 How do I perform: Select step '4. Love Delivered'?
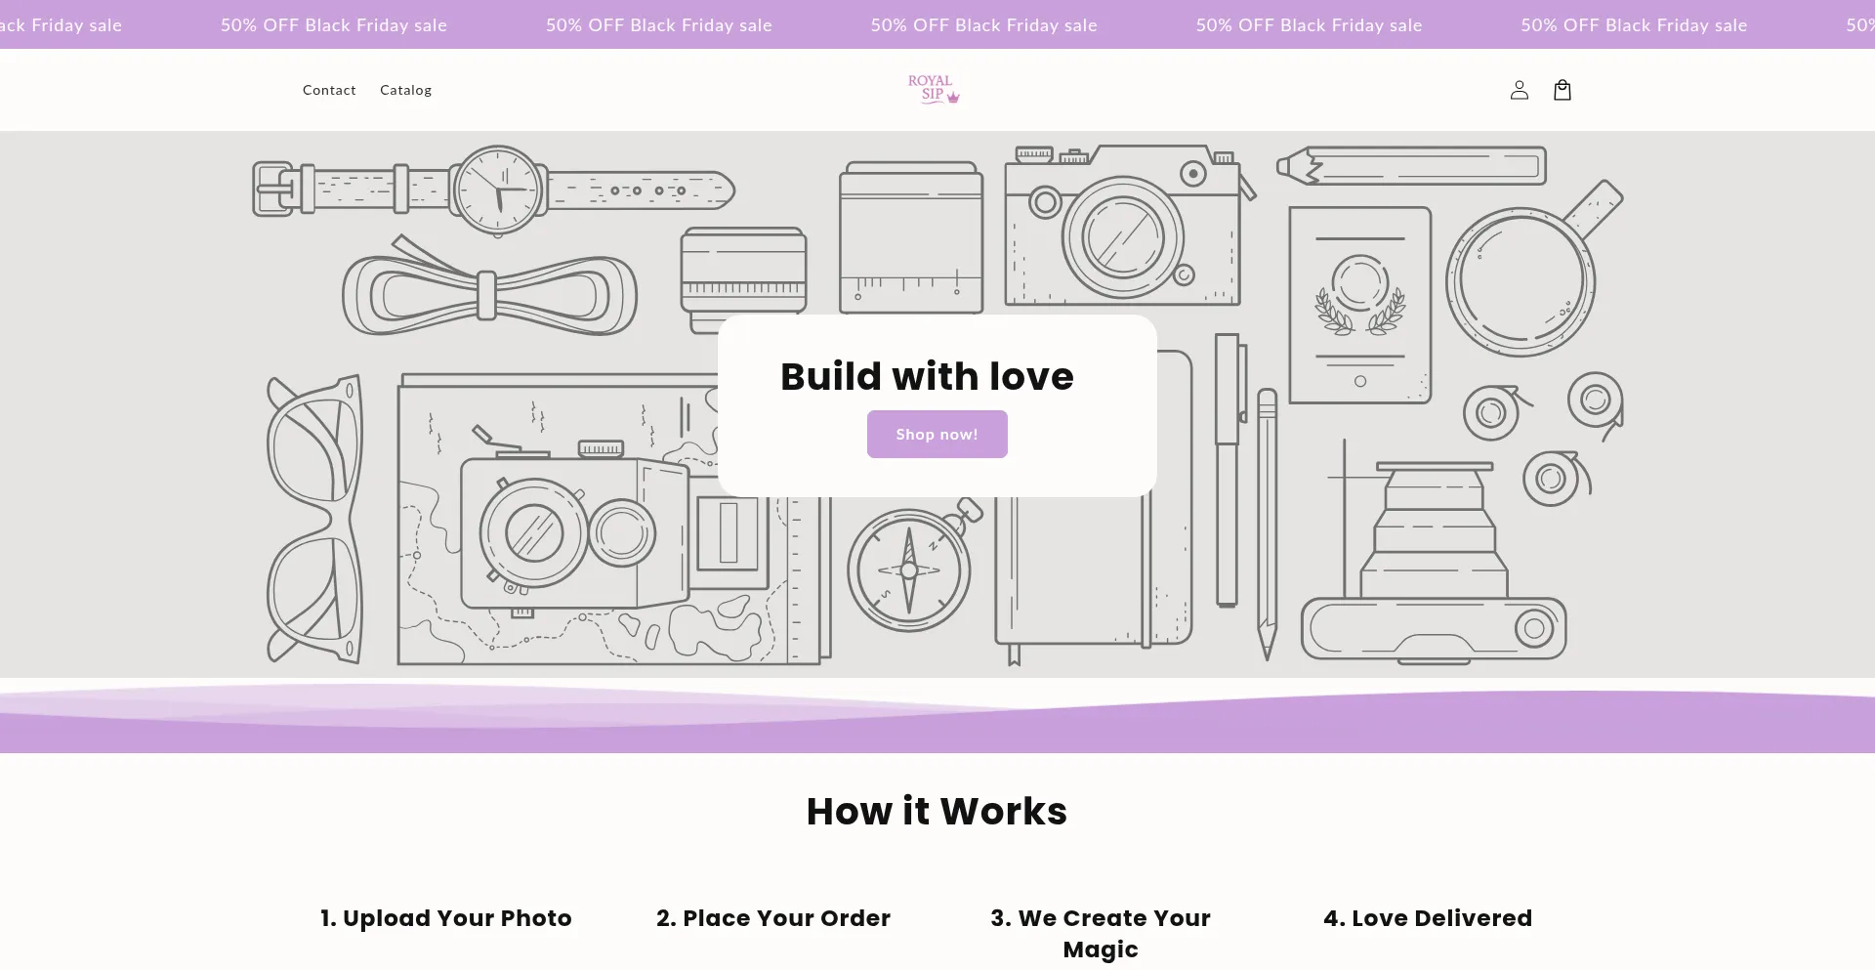pyautogui.click(x=1428, y=918)
